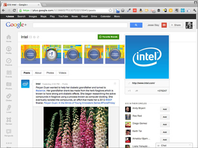Click the green Favorite Brands circle button
198x148 pixels.
click(x=108, y=37)
